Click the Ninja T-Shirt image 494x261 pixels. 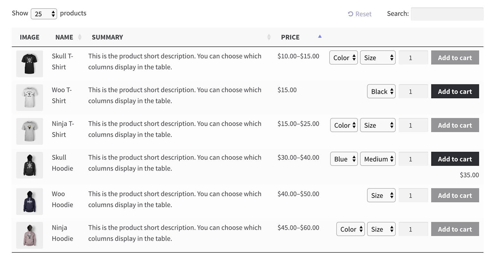click(x=30, y=131)
